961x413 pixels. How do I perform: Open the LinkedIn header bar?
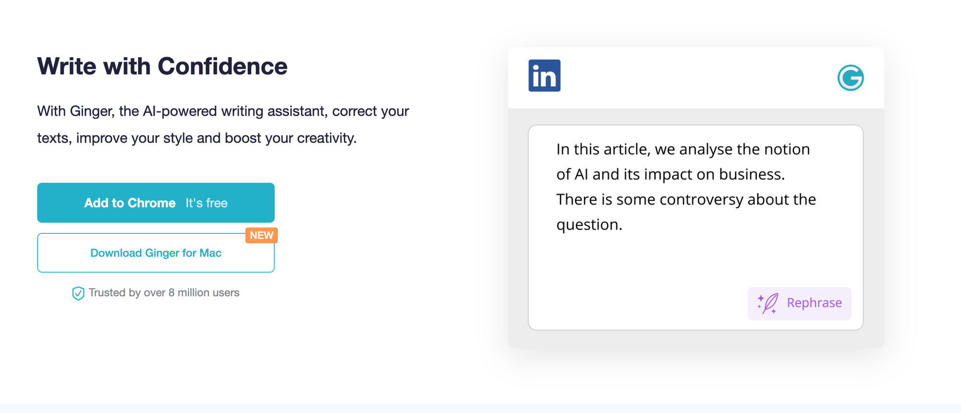696,77
